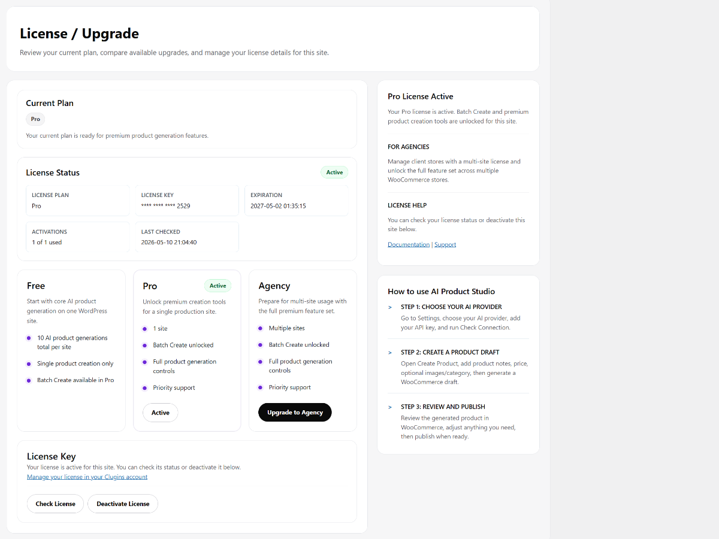
Task: Open Manage your license in Clugins account
Action: coord(87,477)
